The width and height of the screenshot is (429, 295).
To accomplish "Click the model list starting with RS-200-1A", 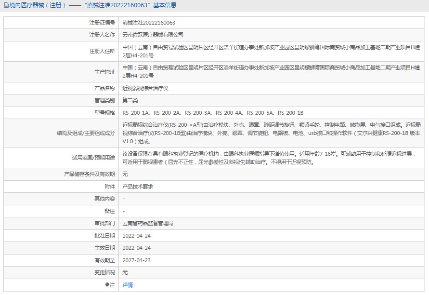I will pos(213,113).
